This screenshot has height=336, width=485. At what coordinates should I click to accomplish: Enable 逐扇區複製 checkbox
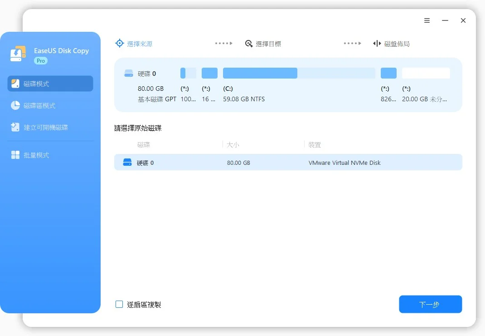coord(119,304)
